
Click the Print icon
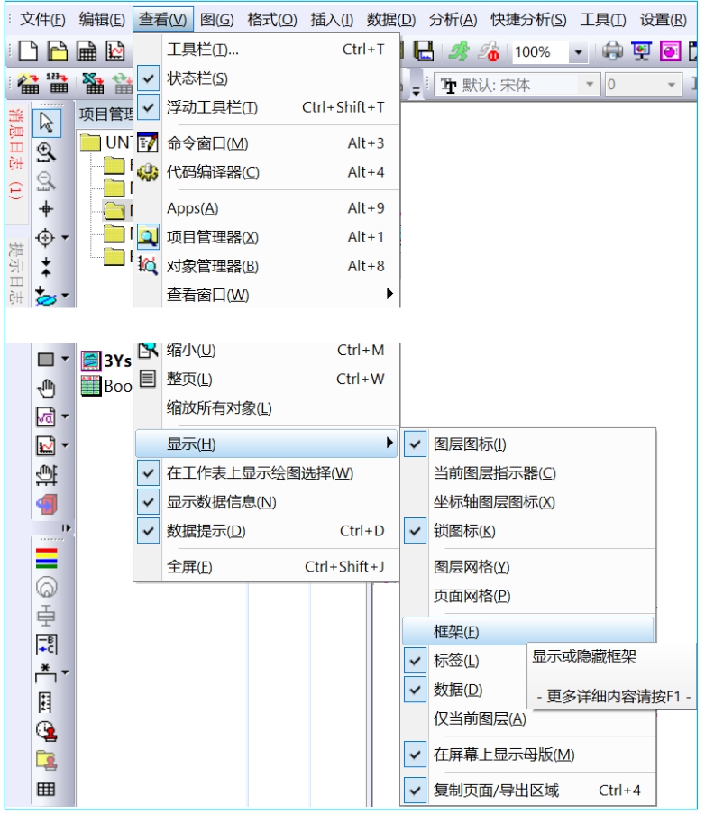(x=612, y=50)
